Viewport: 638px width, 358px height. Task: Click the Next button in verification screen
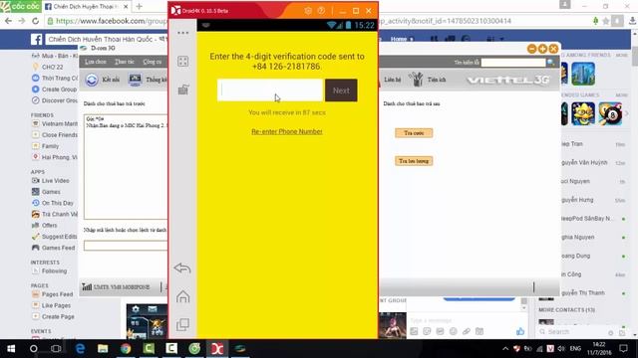341,90
